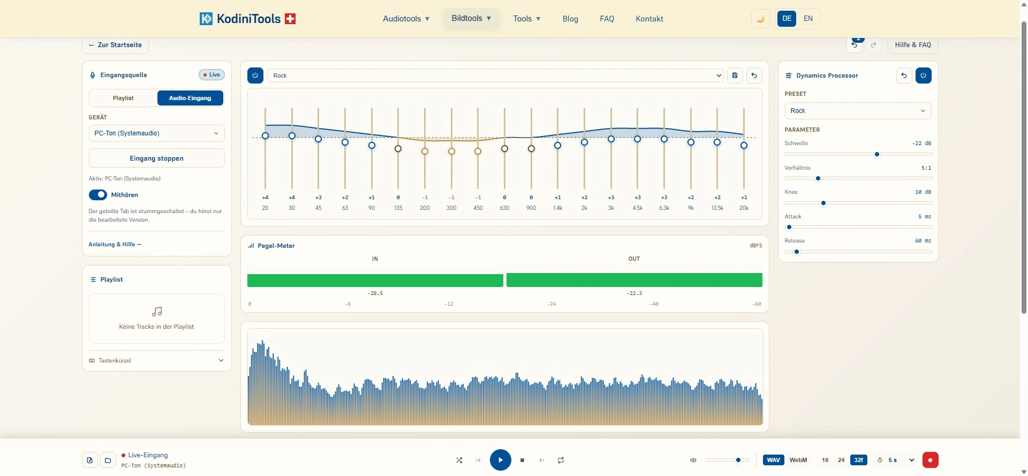Switch language to EN
The image size is (1028, 476).
(808, 19)
